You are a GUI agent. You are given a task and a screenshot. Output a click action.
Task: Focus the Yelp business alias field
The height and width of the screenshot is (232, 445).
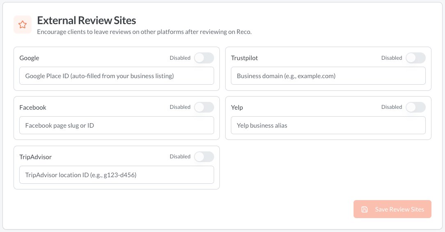pyautogui.click(x=329, y=125)
